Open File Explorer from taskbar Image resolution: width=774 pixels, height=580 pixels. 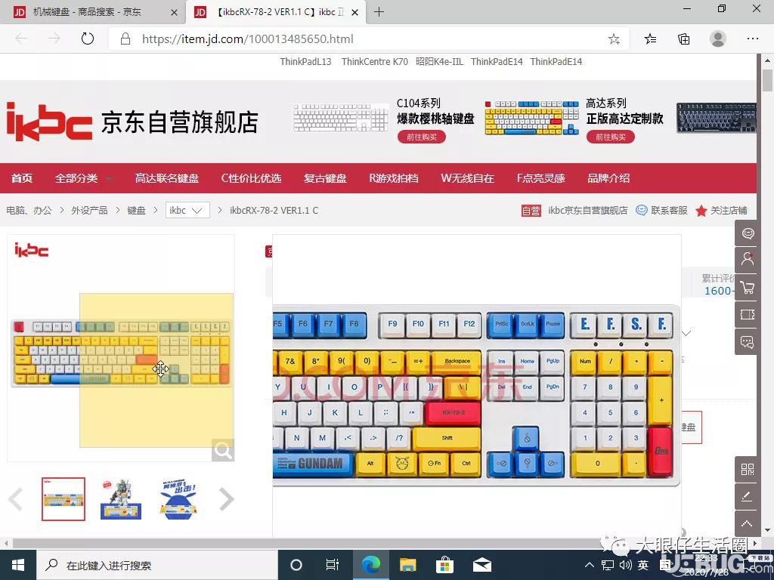407,565
